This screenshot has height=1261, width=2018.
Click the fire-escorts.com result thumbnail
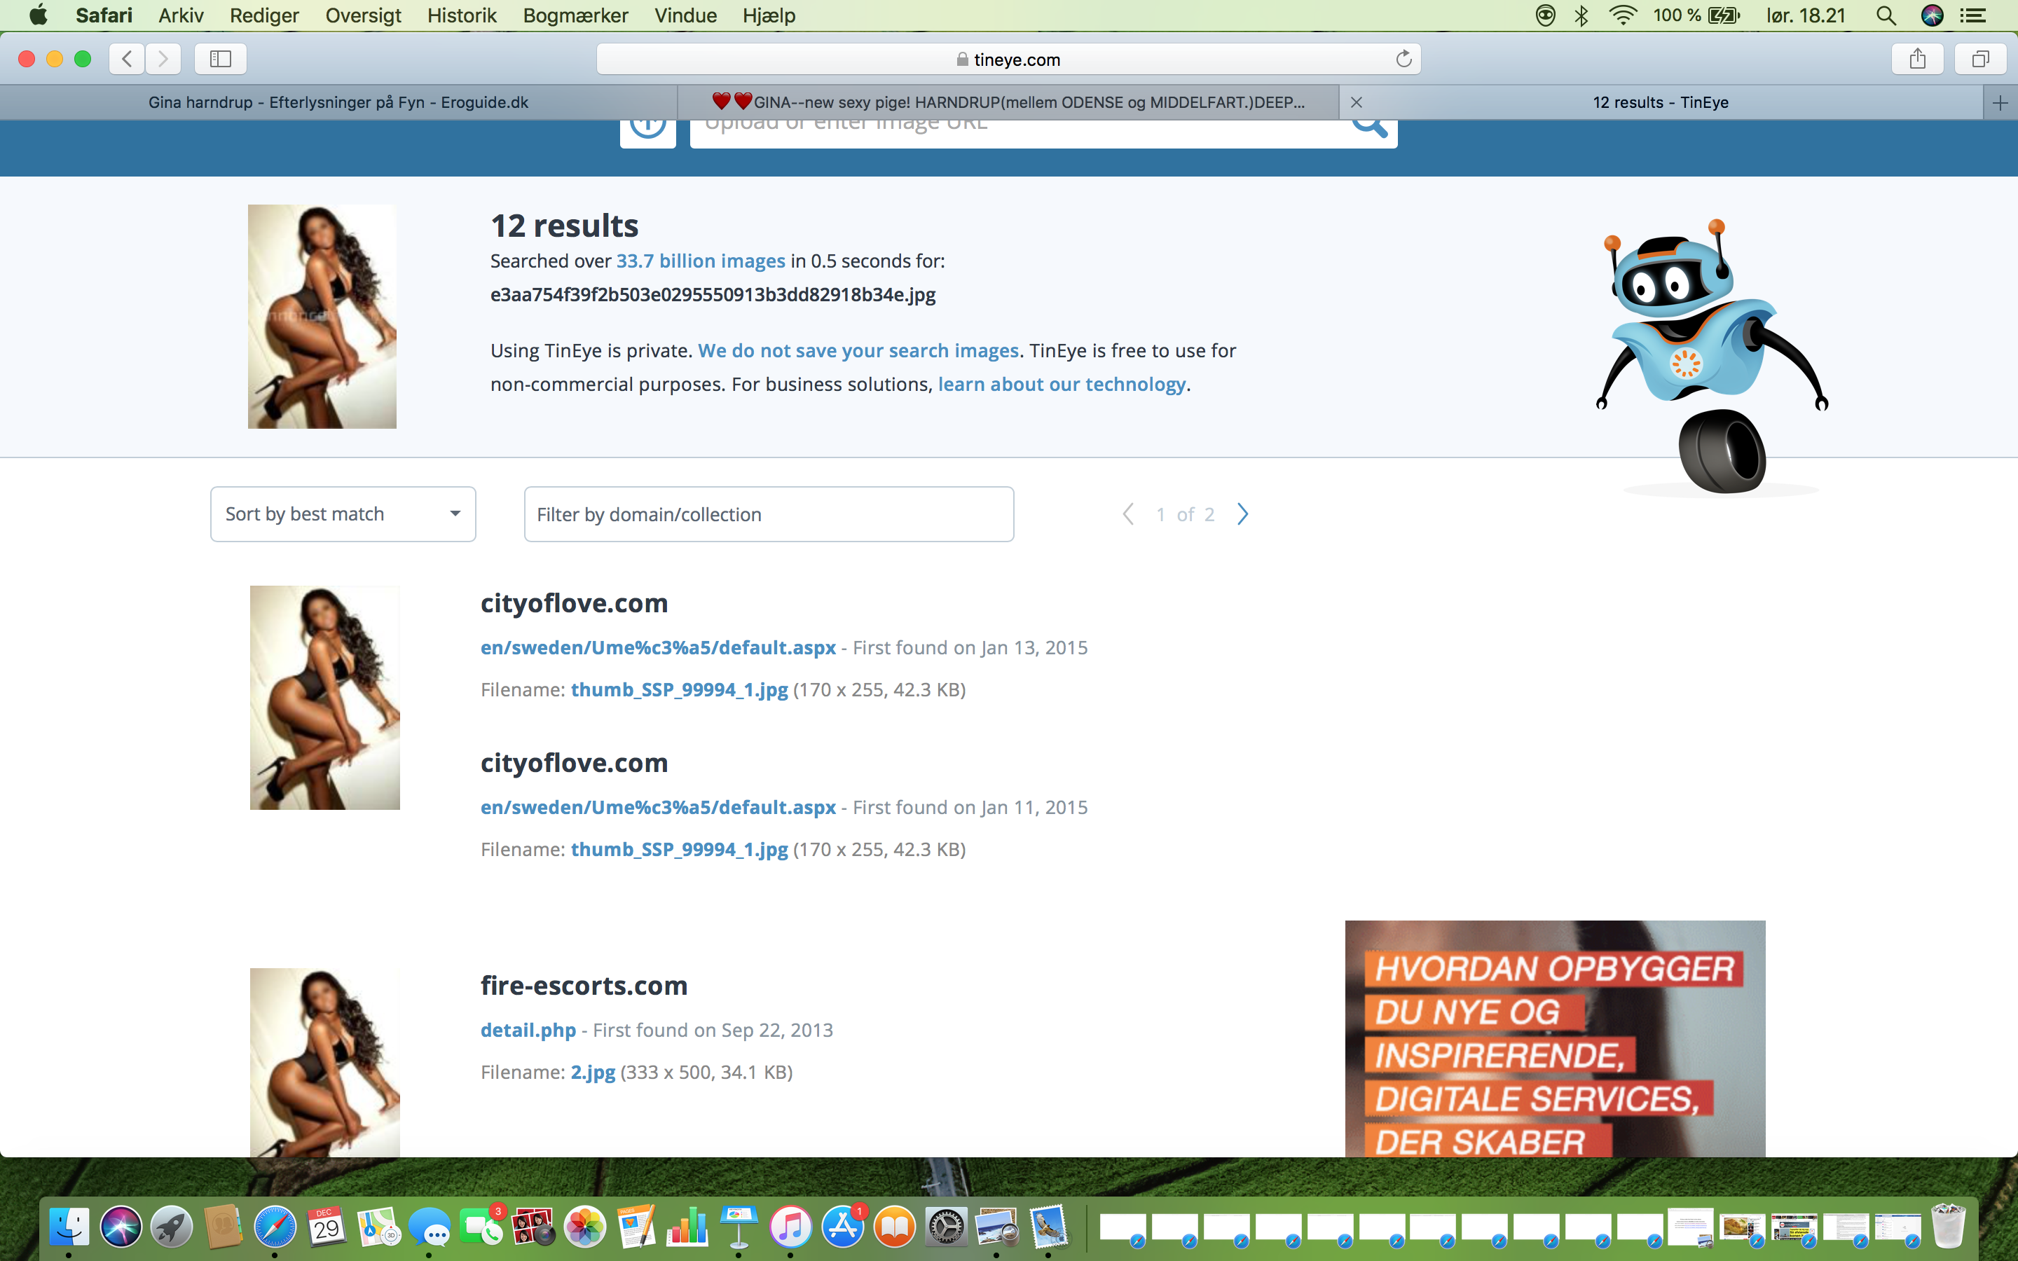pyautogui.click(x=324, y=1063)
